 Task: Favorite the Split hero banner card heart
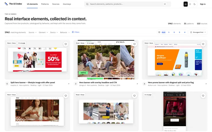pos(66,44)
